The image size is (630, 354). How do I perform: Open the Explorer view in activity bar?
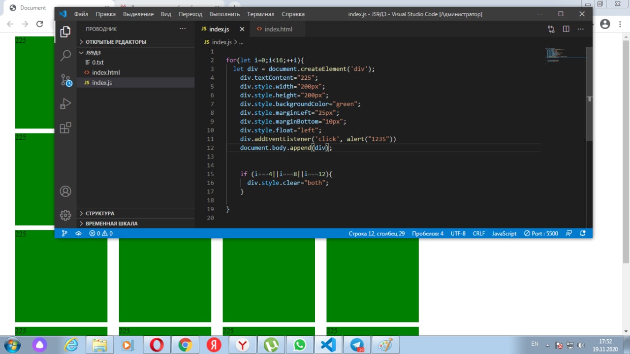(x=65, y=32)
